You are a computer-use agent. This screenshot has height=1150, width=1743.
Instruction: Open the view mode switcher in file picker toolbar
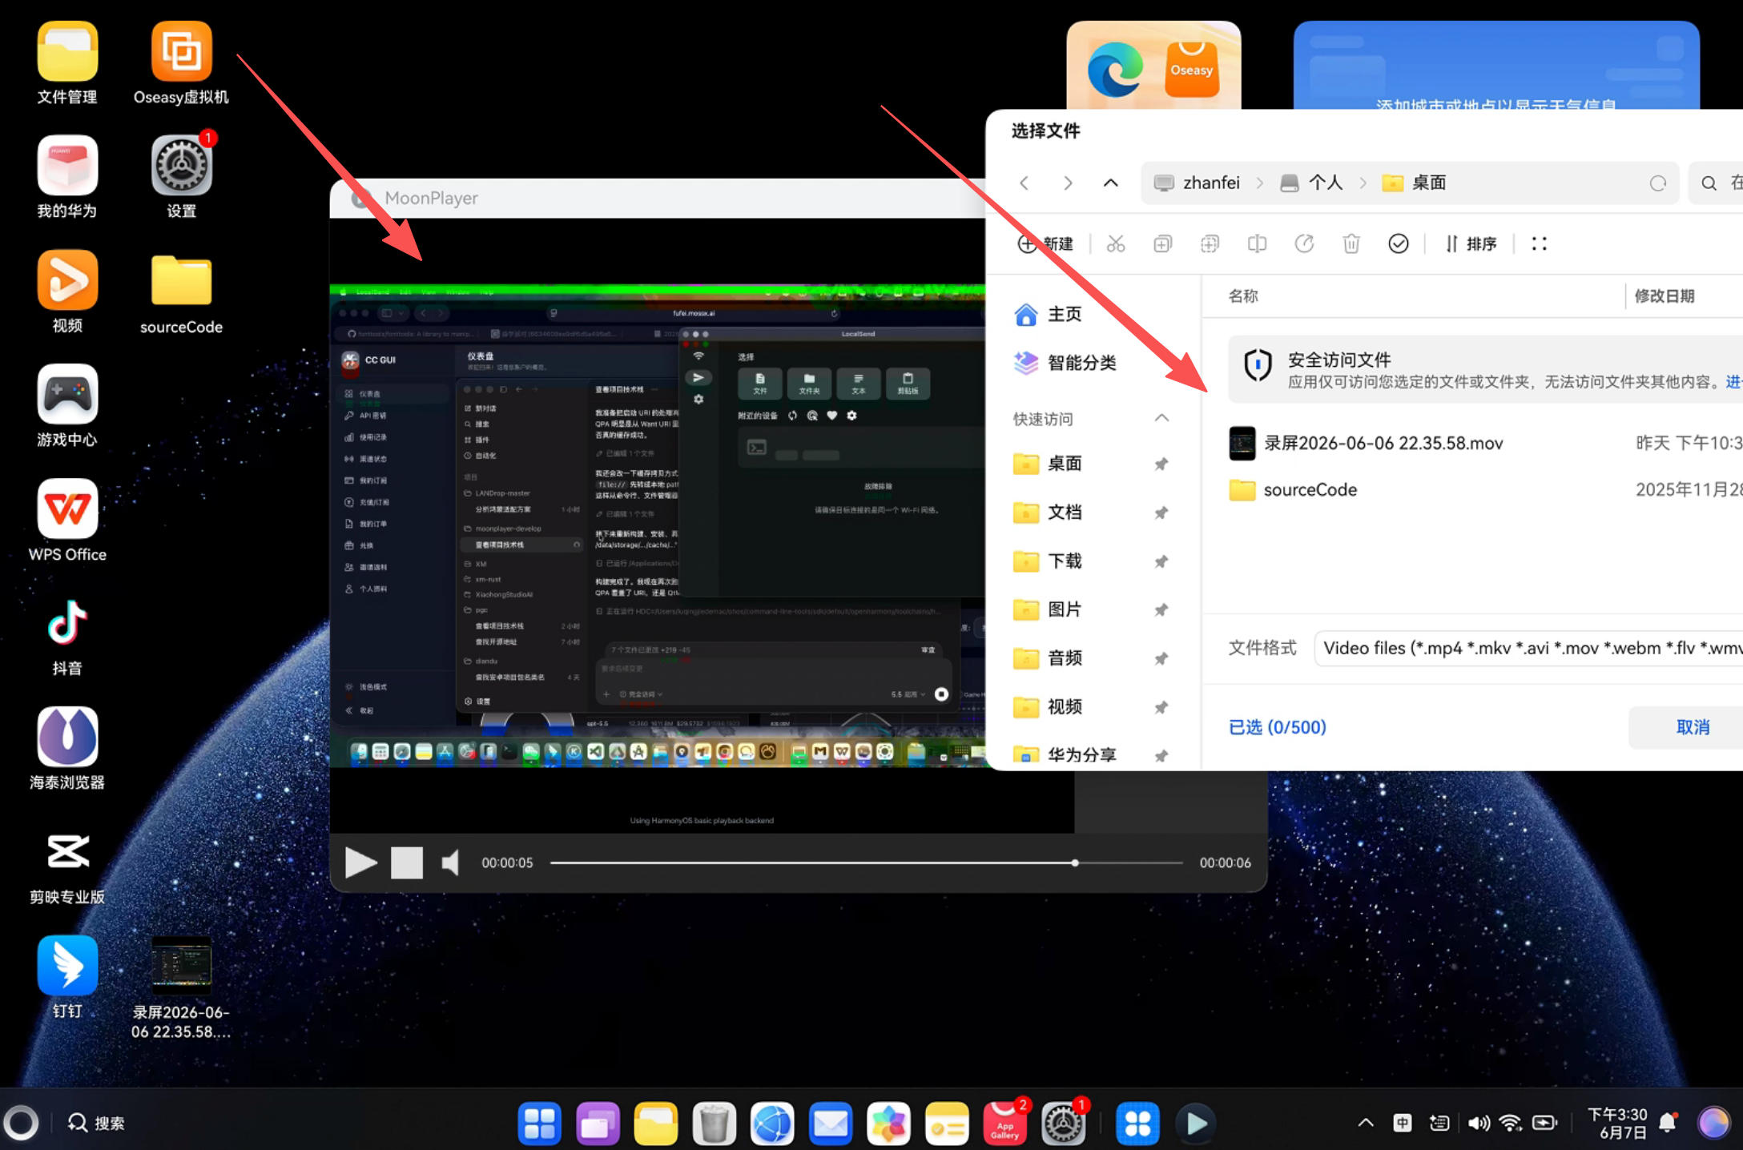(x=1539, y=243)
